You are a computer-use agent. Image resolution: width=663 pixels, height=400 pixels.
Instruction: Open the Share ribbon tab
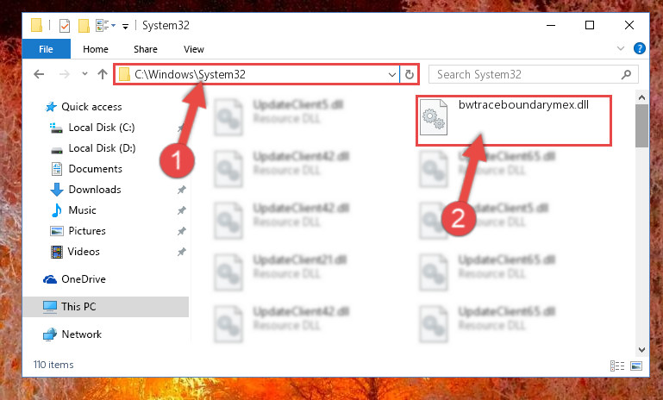point(146,49)
